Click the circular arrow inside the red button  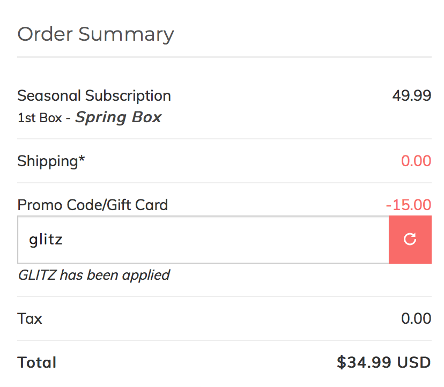tap(410, 239)
